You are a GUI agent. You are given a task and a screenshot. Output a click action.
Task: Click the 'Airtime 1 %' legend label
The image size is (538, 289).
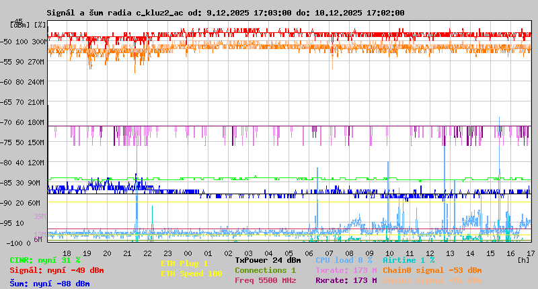click(409, 260)
